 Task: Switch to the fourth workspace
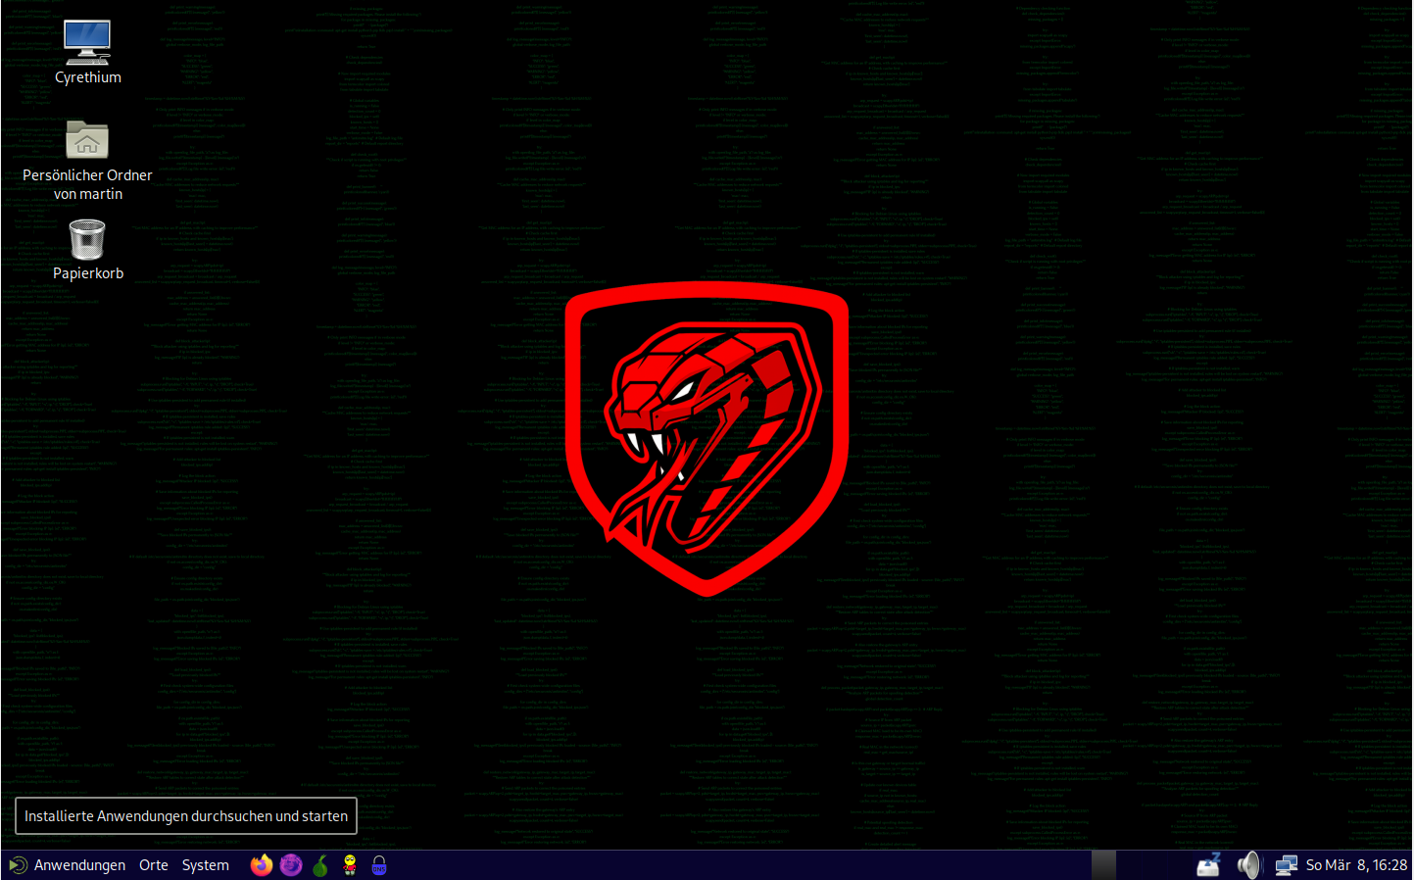[x=1178, y=865]
